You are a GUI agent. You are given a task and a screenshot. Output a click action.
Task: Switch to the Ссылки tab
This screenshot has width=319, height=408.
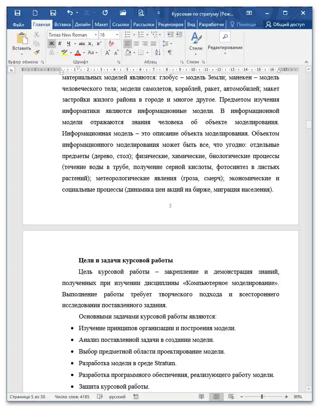pyautogui.click(x=121, y=24)
